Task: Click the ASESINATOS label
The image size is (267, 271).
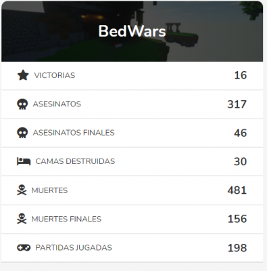Action: [x=57, y=104]
